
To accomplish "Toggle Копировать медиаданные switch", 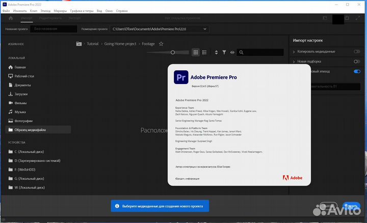I will [x=357, y=51].
